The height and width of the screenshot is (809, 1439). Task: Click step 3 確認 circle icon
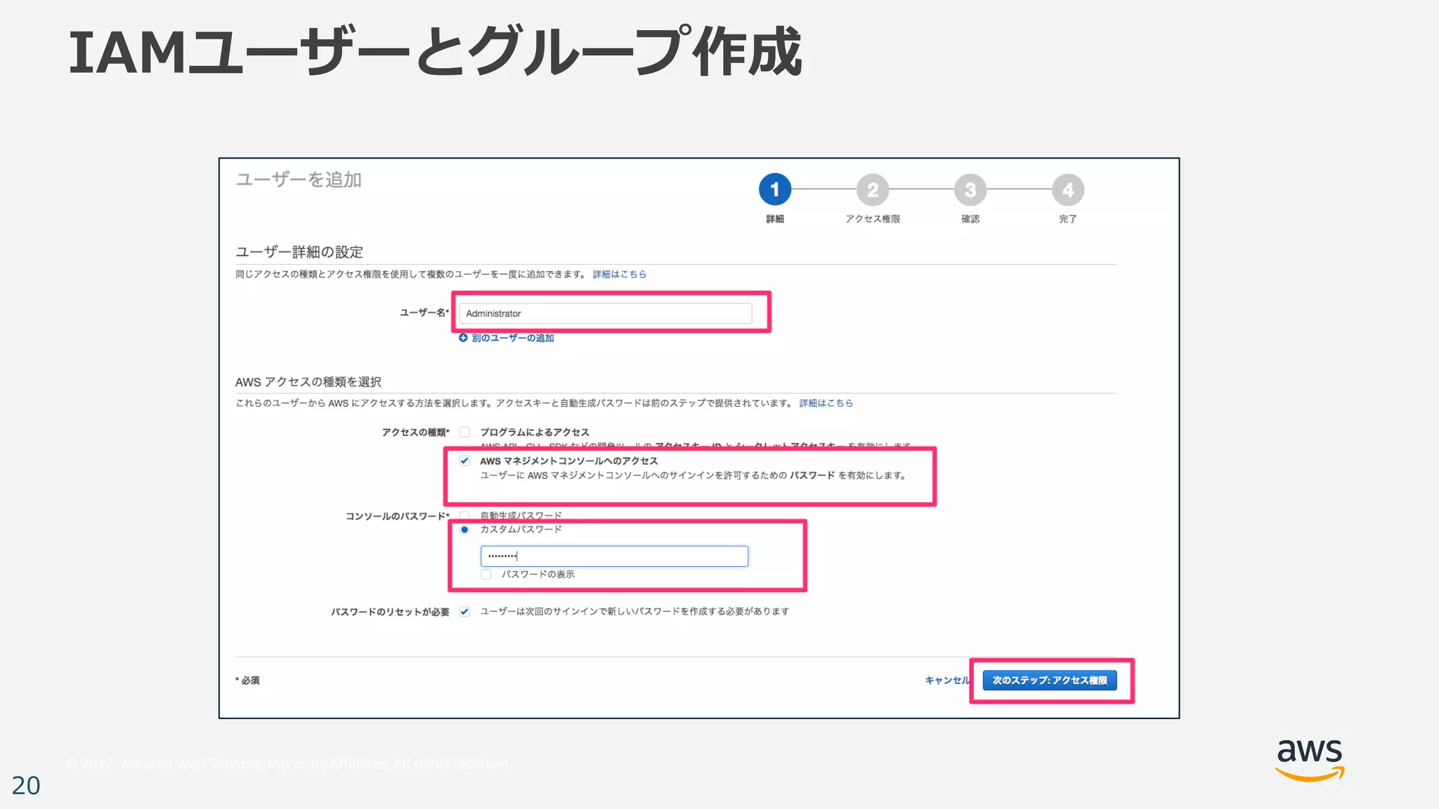pyautogui.click(x=970, y=190)
